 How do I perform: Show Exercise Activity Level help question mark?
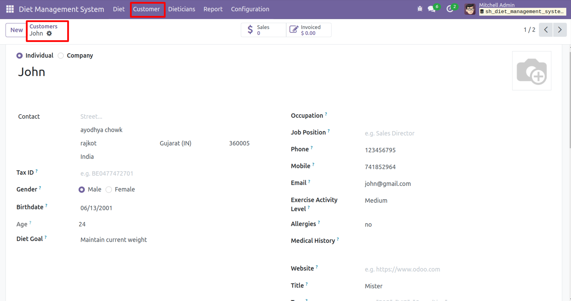click(309, 207)
